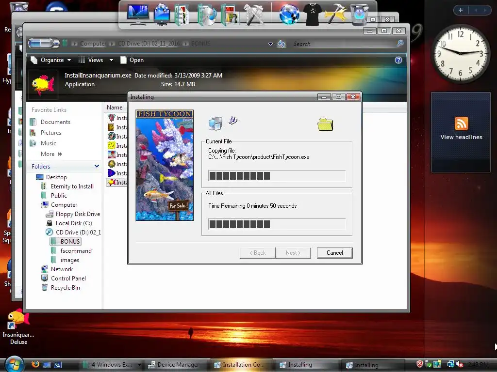Click Show Desktop in quick launch

47,365
